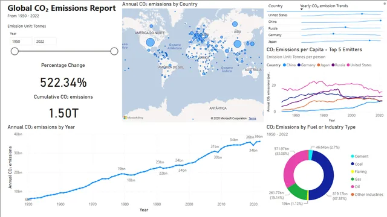Click the 819.17bn (47.38%) donut label
The width and height of the screenshot is (387, 217).
340,196
